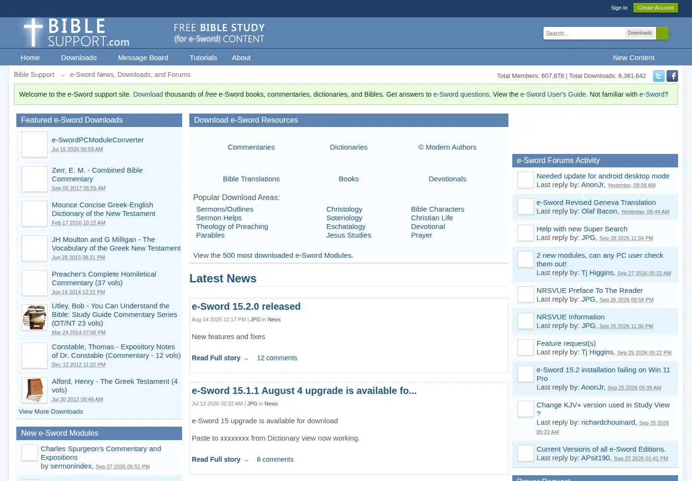This screenshot has height=481, width=692.
Task: Open the Devotionals download category
Action: coord(447,179)
